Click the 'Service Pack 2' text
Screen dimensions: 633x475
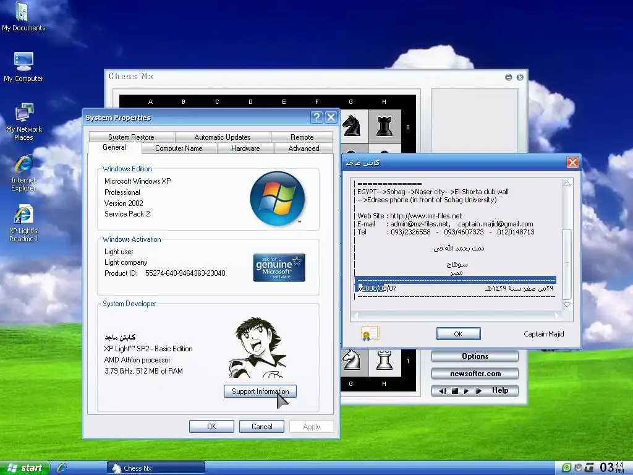coord(127,213)
